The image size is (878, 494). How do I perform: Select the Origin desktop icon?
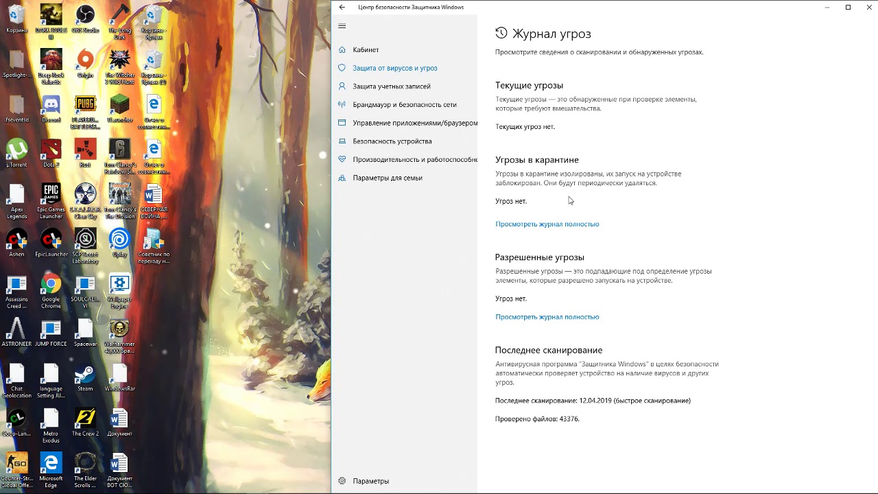coord(85,64)
